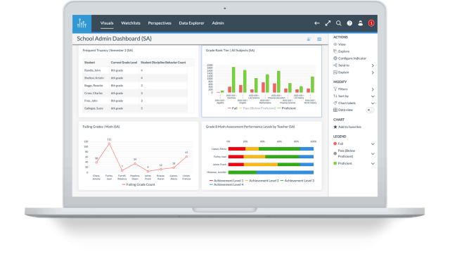Toggle Proficient series in chart legend
Screen dimensions: 450x254
click(287, 108)
